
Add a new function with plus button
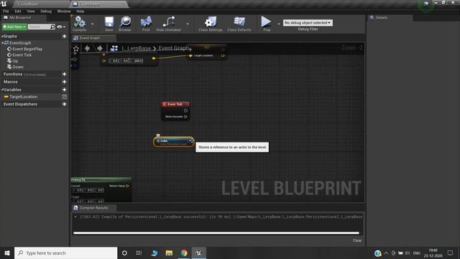point(64,74)
